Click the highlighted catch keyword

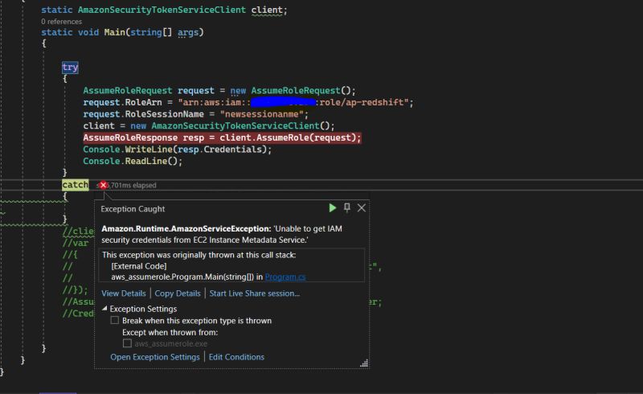point(76,185)
